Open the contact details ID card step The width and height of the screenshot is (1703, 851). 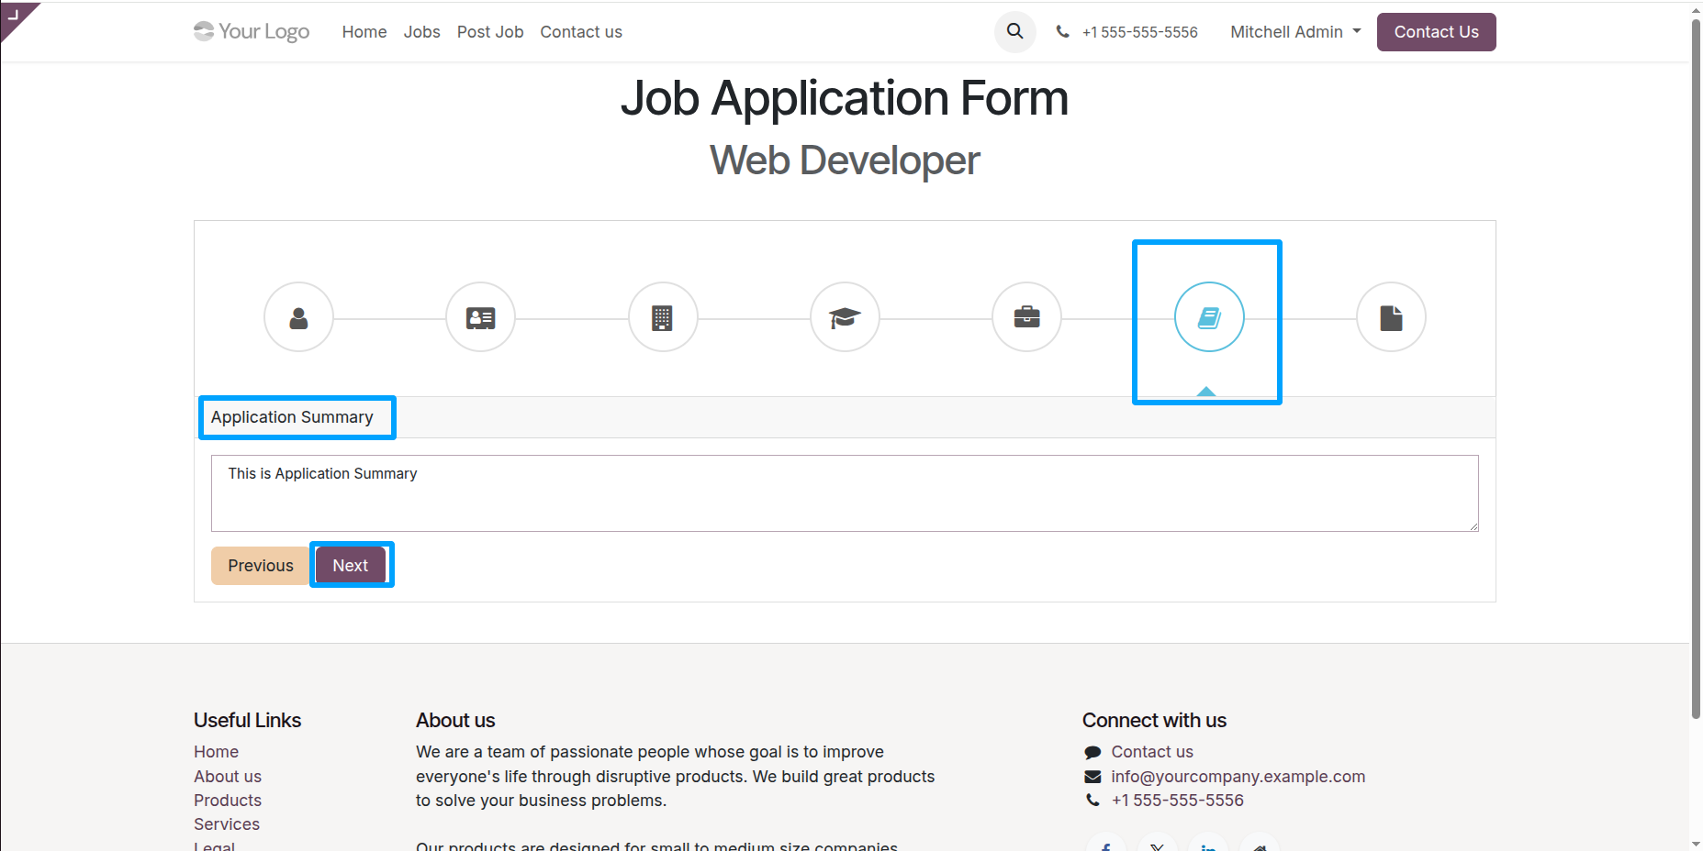pos(480,317)
